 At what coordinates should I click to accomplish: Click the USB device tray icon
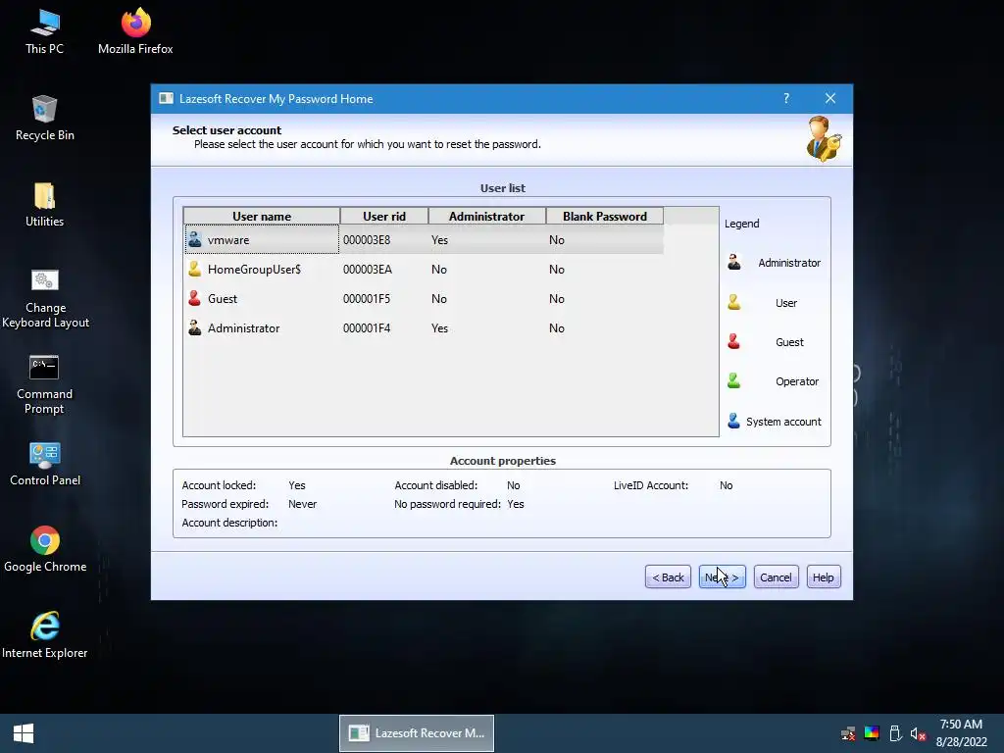pyautogui.click(x=895, y=733)
